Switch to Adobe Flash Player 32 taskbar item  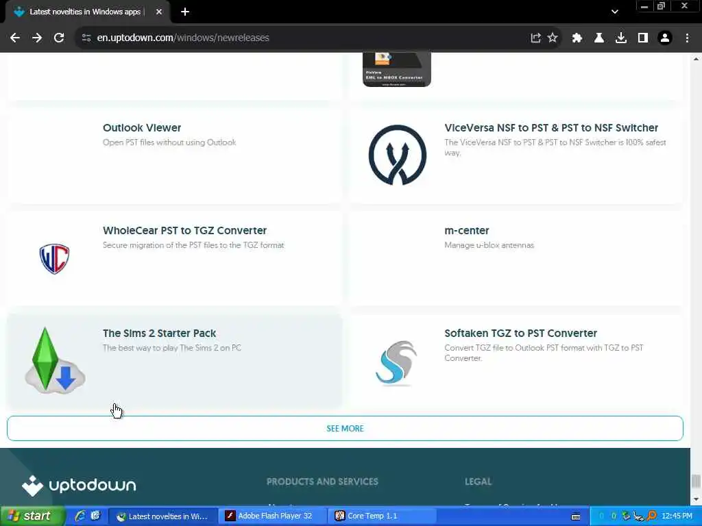tap(273, 516)
